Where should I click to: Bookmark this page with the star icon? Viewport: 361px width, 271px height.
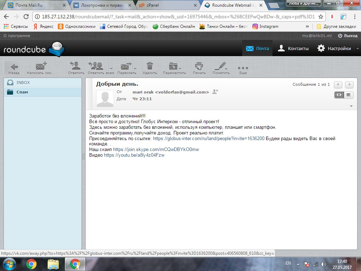[x=320, y=17]
